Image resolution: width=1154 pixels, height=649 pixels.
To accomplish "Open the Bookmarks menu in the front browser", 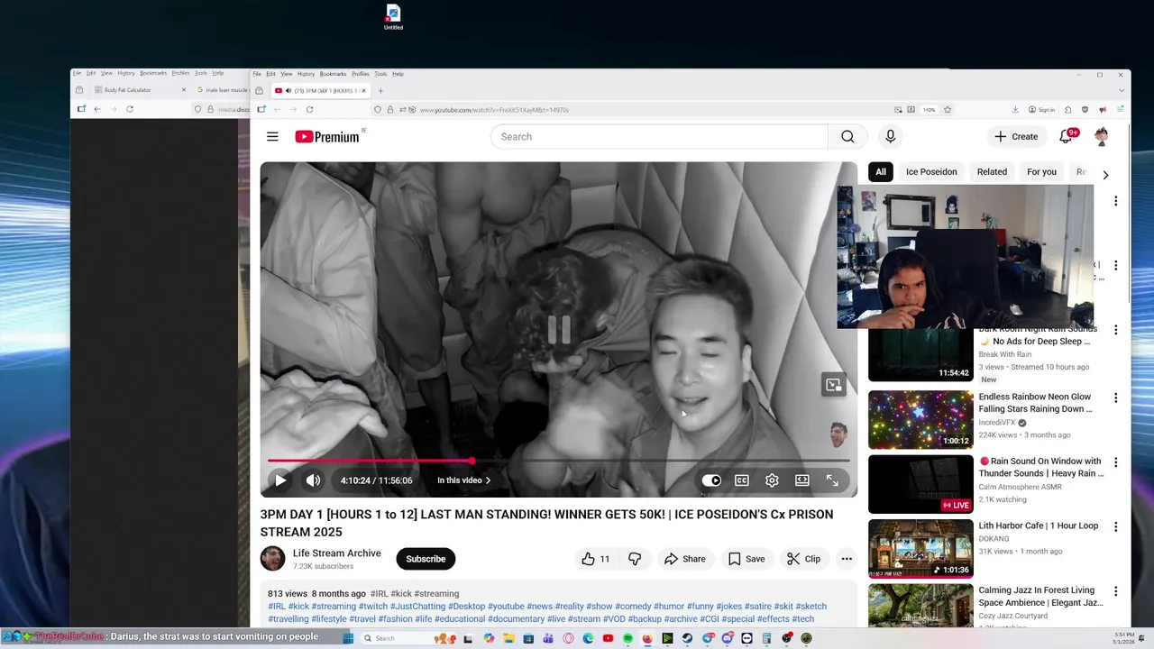I will [x=333, y=74].
